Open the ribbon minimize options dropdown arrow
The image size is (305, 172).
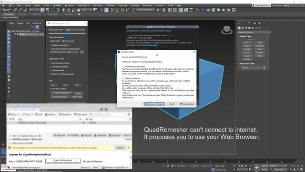pos(81,14)
